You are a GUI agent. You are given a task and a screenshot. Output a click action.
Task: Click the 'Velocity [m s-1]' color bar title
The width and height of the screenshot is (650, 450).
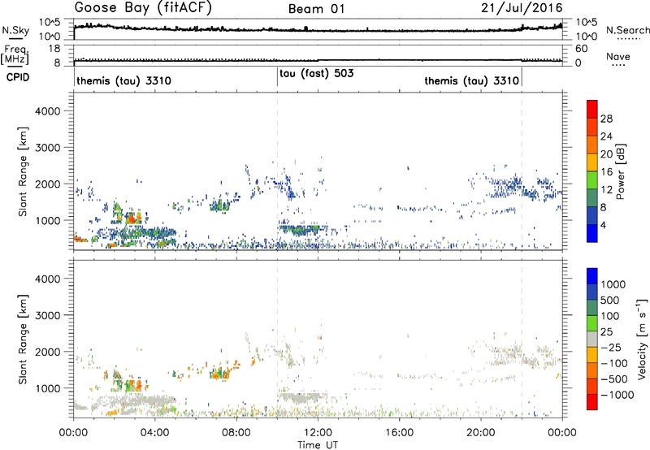click(x=642, y=340)
